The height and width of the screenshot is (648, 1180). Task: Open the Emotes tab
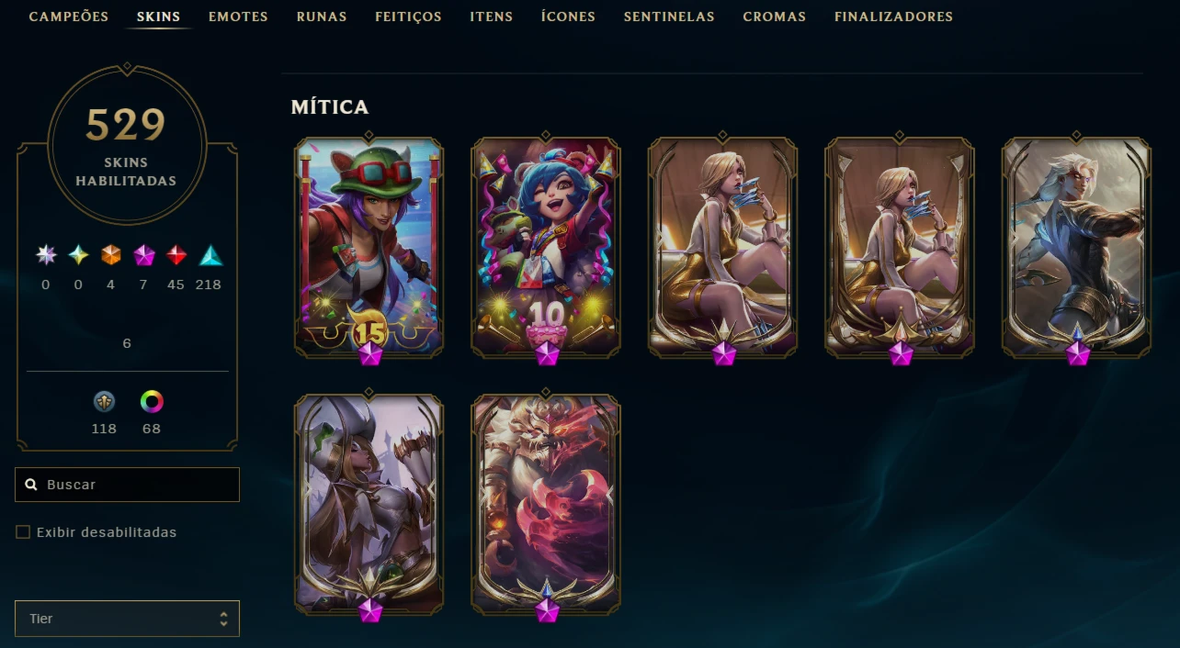(x=238, y=17)
